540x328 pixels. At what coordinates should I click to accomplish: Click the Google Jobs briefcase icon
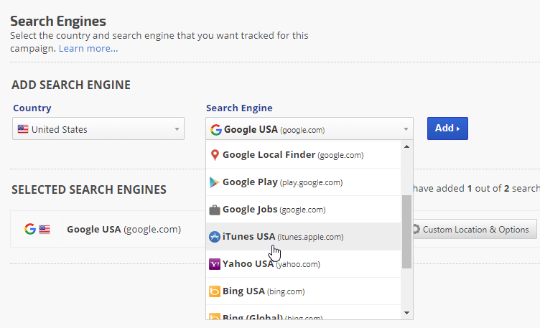[x=214, y=210]
